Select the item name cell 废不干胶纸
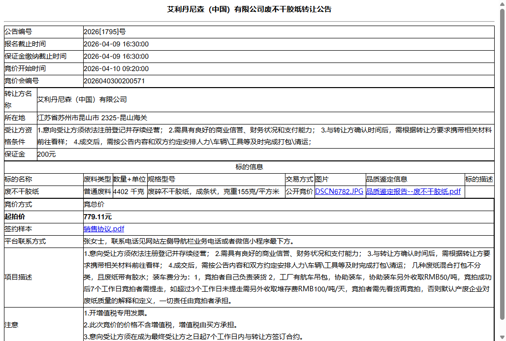The height and width of the screenshot is (341, 506). tap(44, 191)
